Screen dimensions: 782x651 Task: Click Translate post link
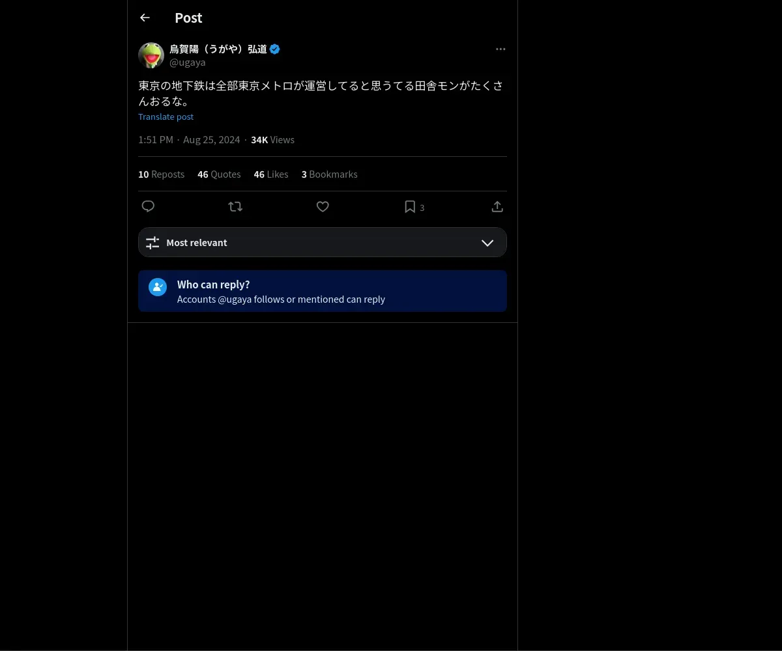click(x=166, y=117)
